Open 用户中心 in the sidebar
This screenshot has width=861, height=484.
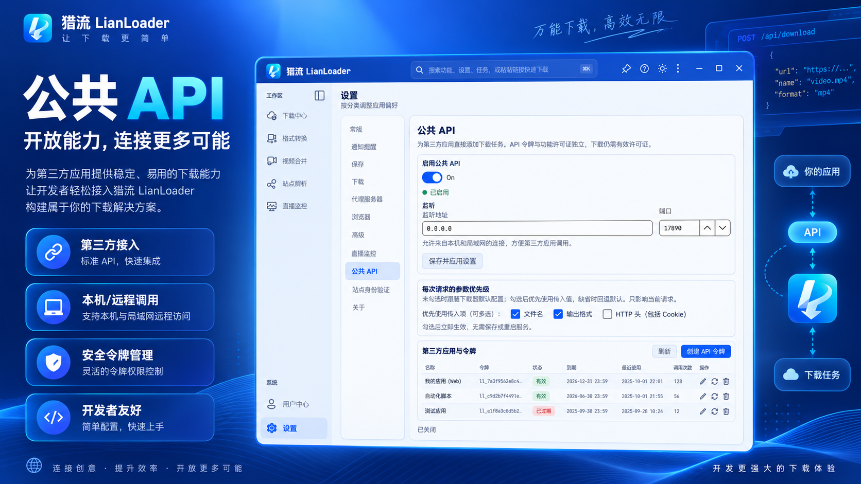294,404
